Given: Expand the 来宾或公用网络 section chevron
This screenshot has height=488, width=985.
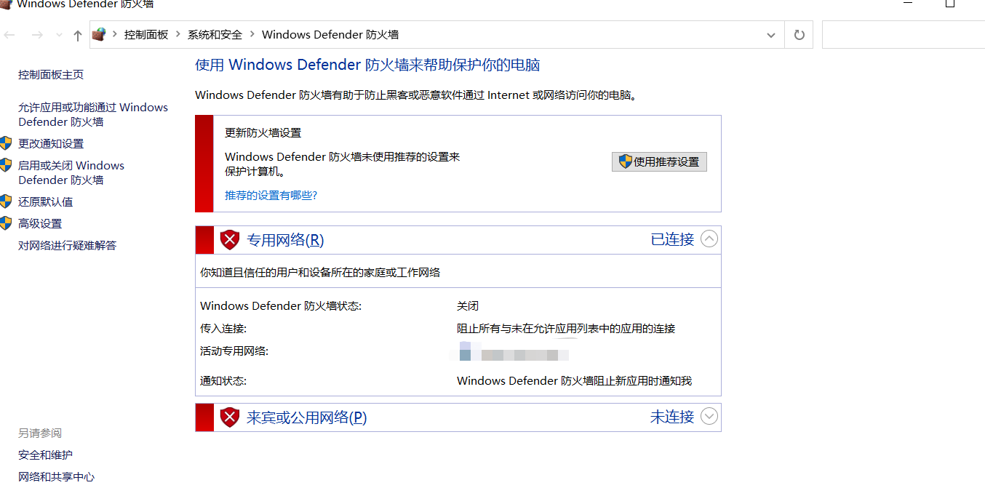Looking at the screenshot, I should click(x=709, y=416).
